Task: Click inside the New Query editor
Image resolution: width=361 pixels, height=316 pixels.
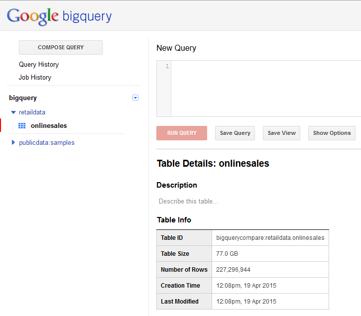Action: tap(266, 89)
